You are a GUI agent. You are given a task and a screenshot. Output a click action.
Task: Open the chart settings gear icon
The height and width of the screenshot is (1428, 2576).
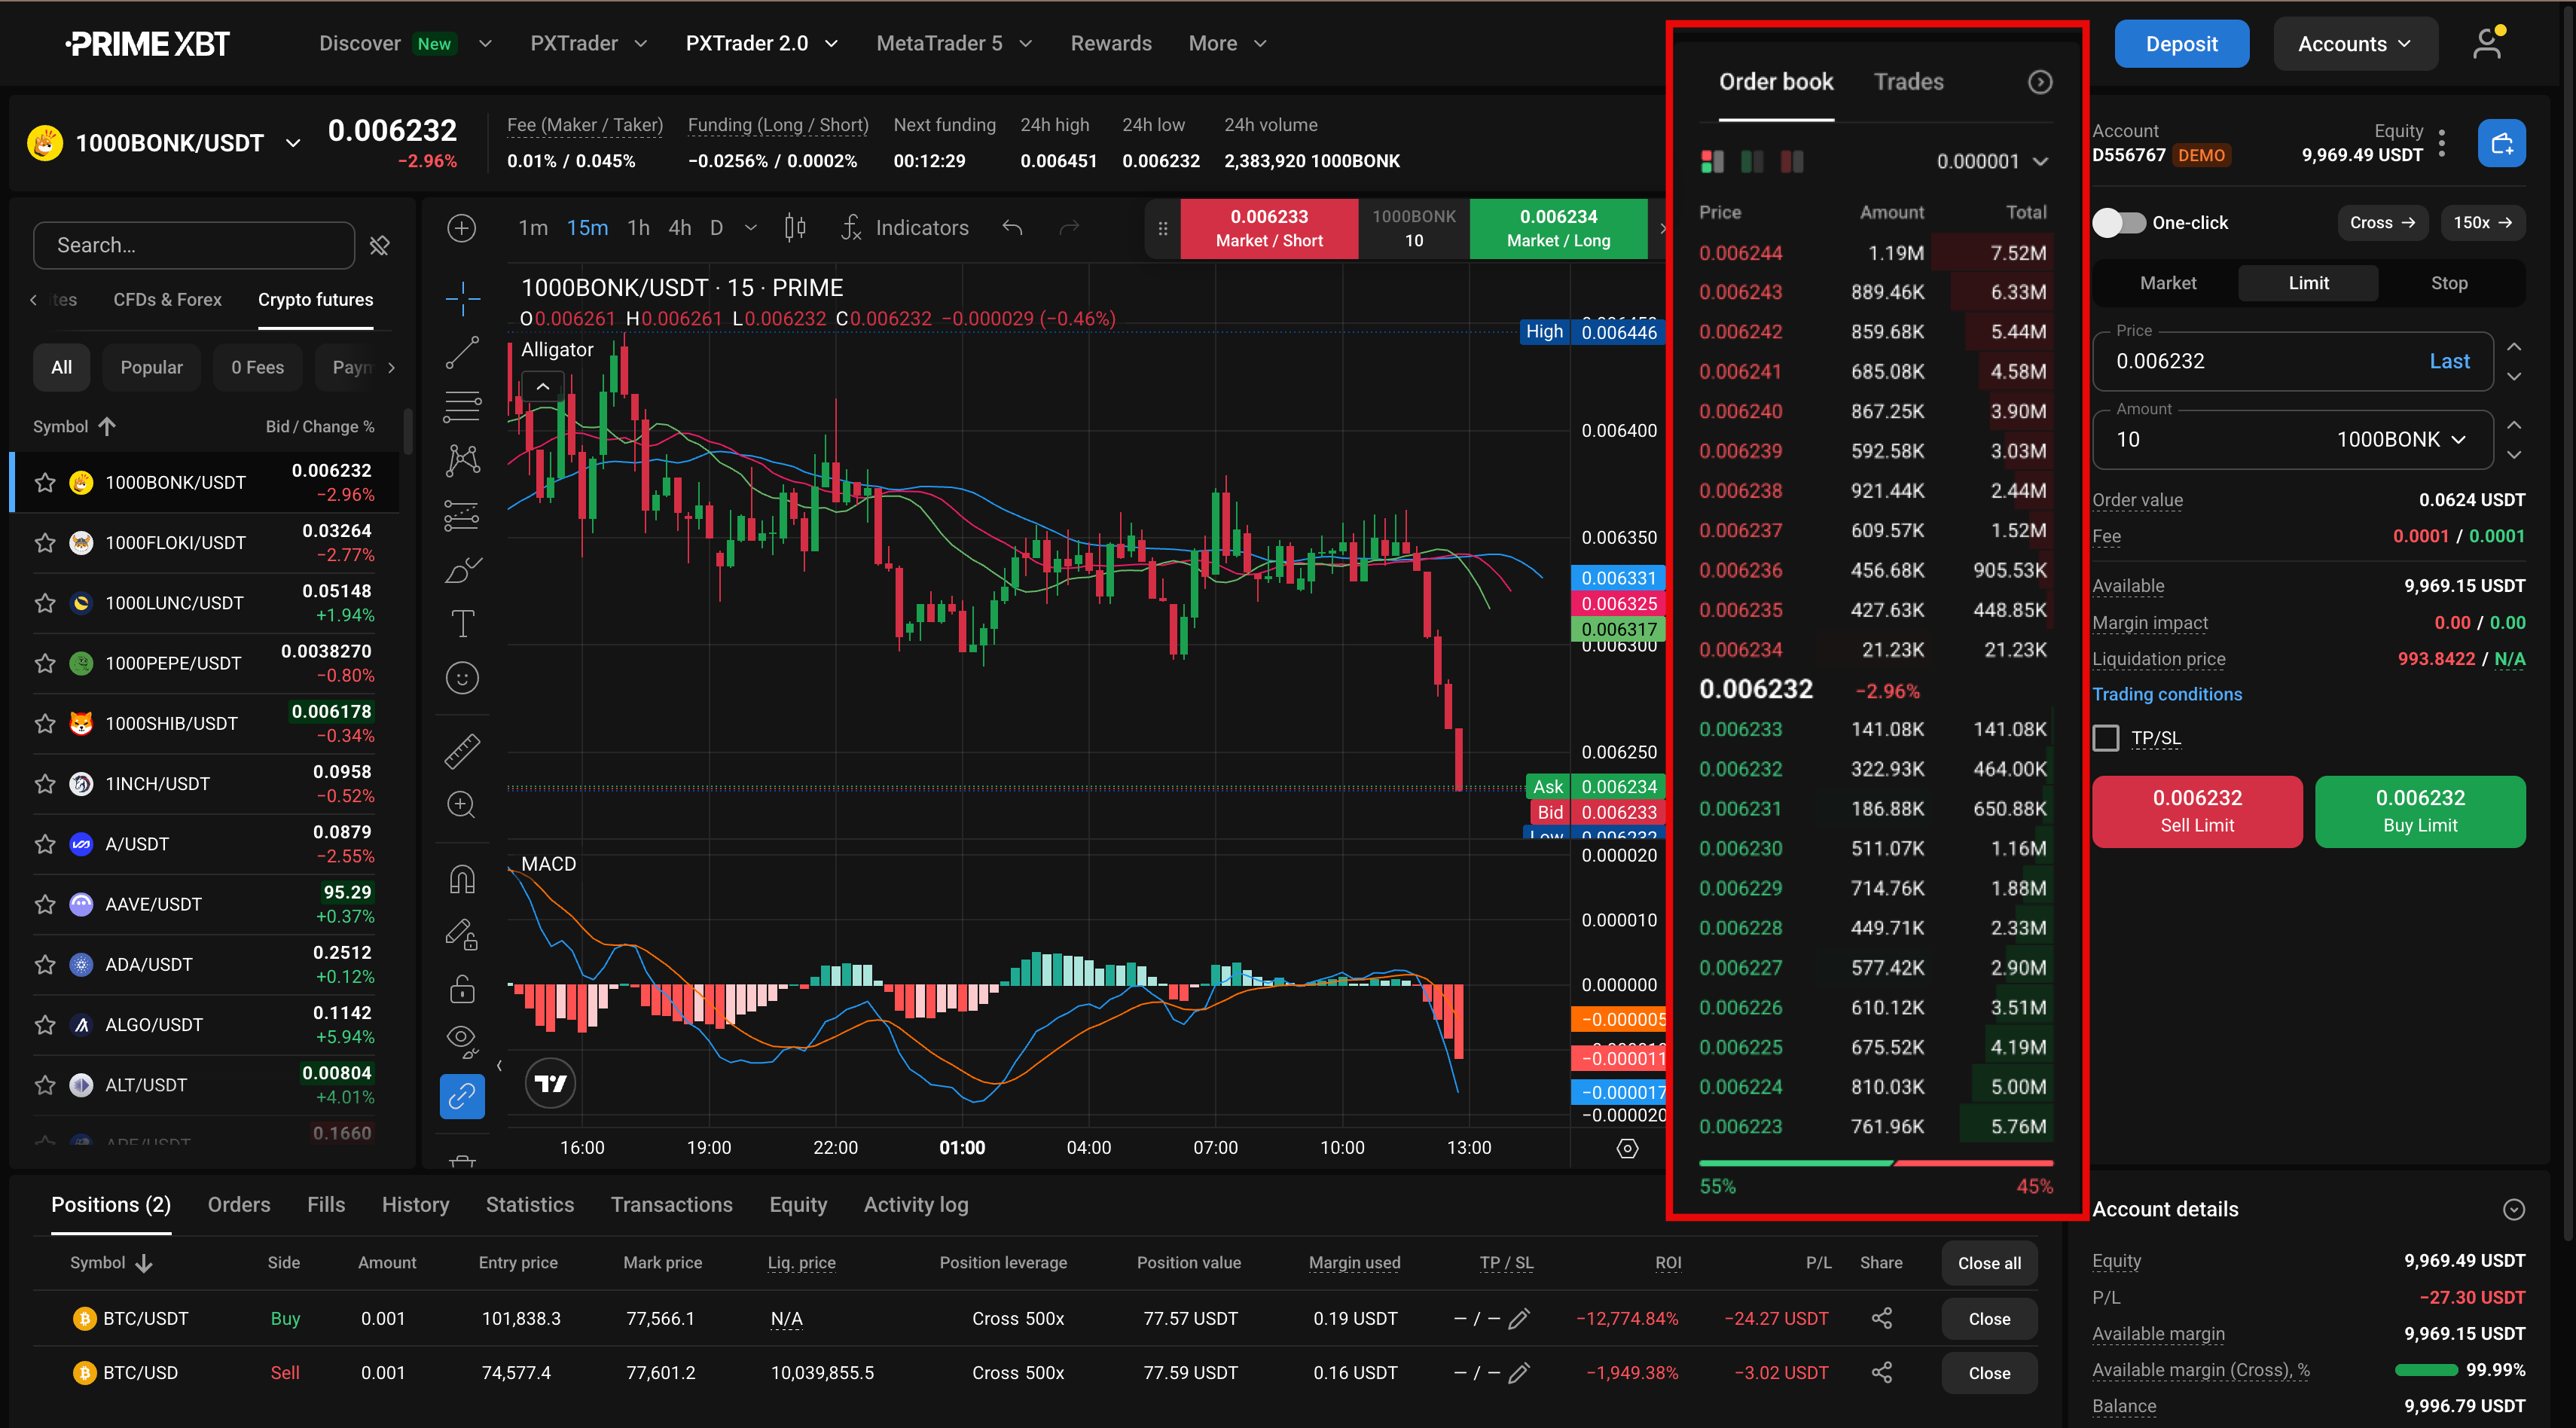point(1627,1148)
